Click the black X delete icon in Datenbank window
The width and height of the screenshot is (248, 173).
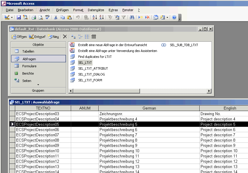point(65,36)
